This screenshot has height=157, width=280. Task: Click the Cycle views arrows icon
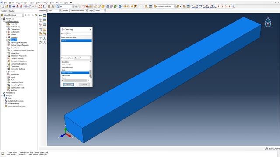pyautogui.click(x=44, y=7)
